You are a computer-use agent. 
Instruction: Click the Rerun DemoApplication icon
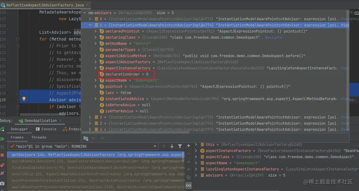(x=2, y=129)
